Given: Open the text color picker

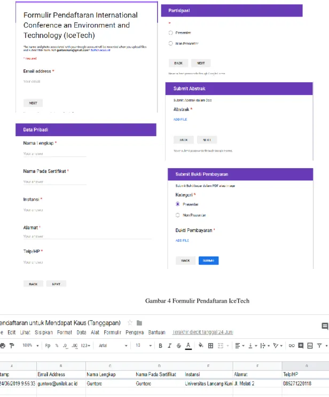Looking at the screenshot, I should coord(188,346).
